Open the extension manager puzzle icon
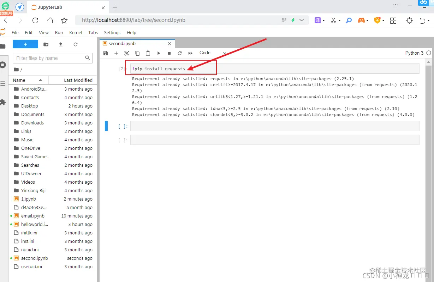Image resolution: width=434 pixels, height=282 pixels. 3,102
